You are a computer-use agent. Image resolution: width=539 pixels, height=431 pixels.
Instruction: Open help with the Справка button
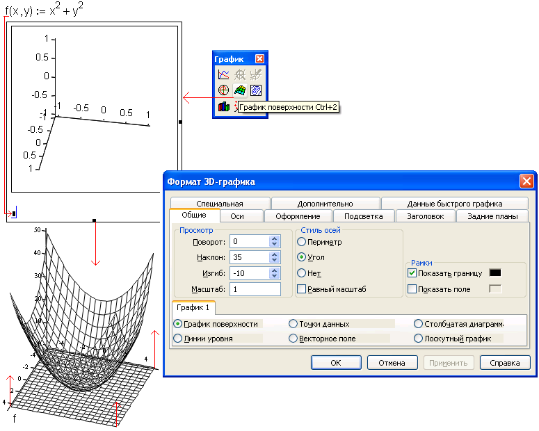[x=505, y=363]
